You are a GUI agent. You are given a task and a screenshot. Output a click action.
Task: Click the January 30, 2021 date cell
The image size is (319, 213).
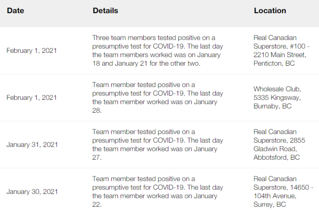point(32,192)
